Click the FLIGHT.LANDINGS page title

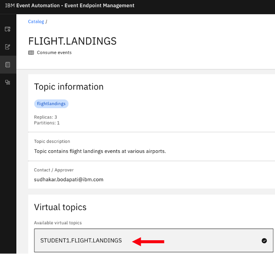pyautogui.click(x=72, y=41)
